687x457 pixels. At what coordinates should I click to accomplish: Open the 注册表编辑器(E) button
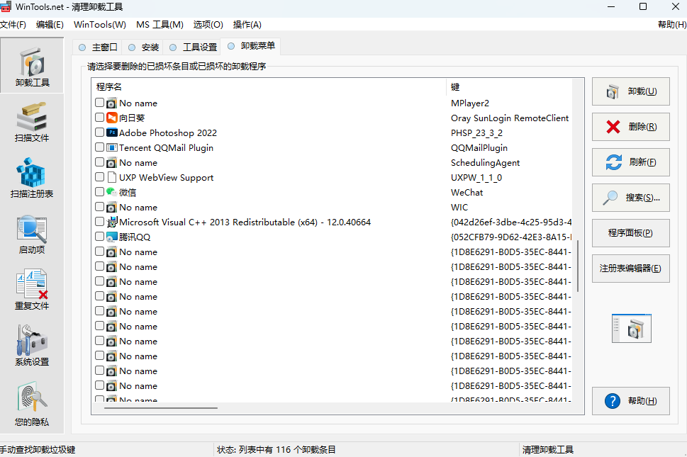631,269
